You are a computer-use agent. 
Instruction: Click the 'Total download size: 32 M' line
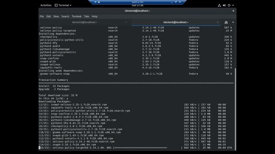point(58,95)
